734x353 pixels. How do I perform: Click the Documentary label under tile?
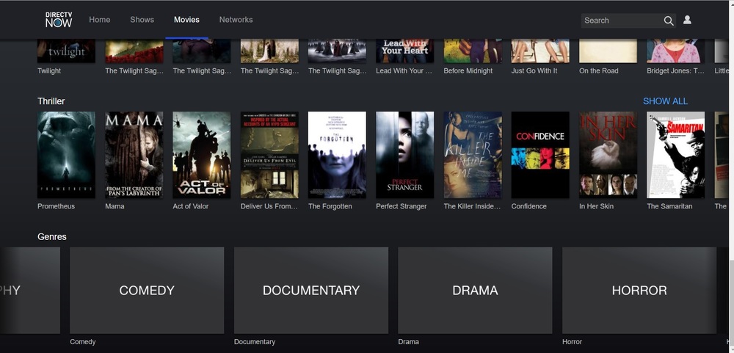point(255,342)
